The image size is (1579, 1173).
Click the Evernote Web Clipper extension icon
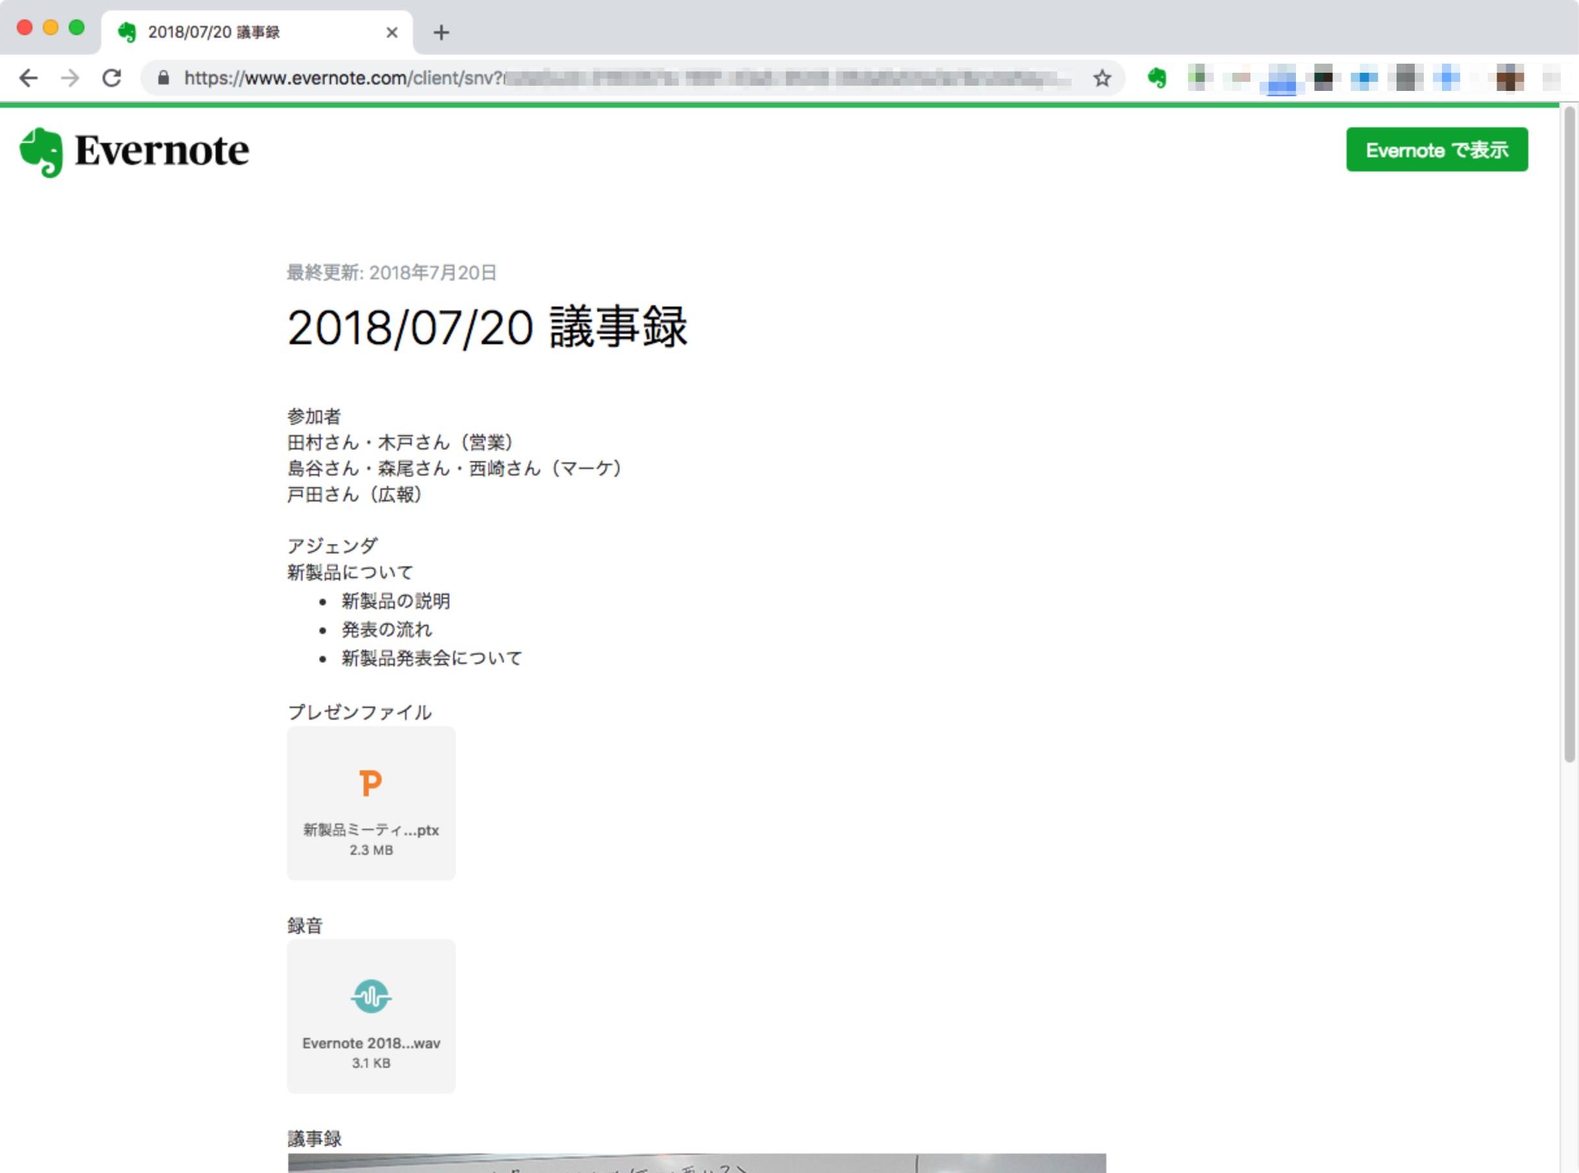coord(1157,78)
